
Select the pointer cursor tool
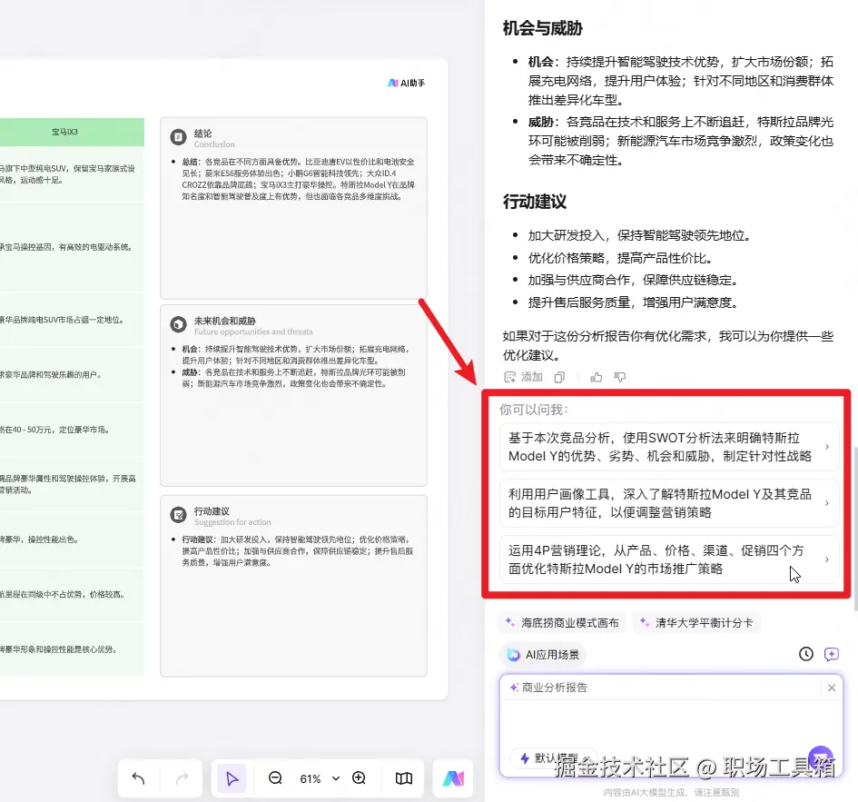[232, 777]
